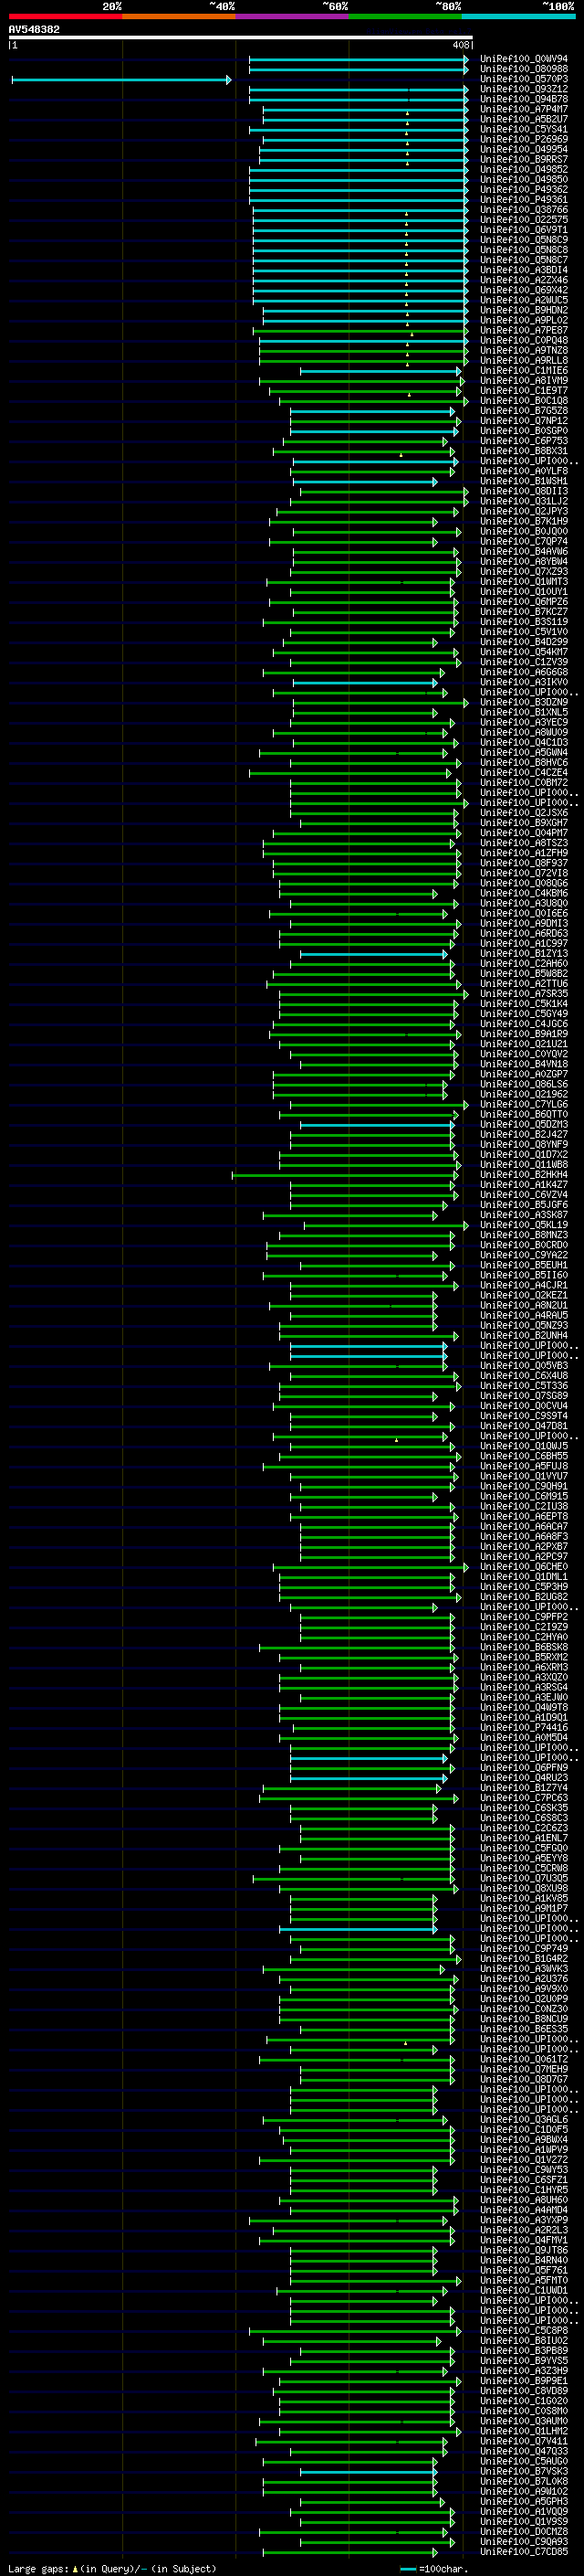
Task: Select hit UniRef100_P74416
Action: click(x=524, y=1727)
